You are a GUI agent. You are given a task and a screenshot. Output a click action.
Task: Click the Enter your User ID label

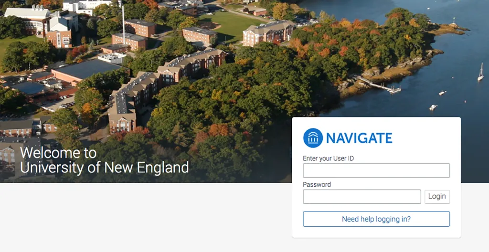329,158
